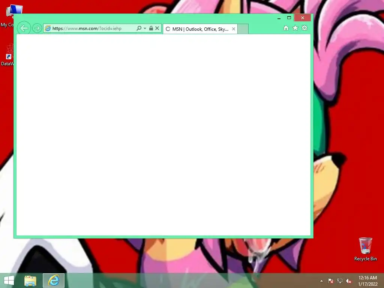Screen dimensions: 384x288
Task: Select the MSN | Outlook, Office tab
Action: click(x=200, y=29)
